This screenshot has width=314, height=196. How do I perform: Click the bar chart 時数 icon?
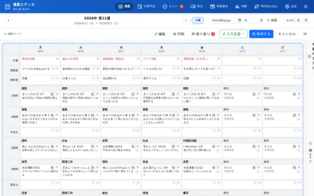coord(237,6)
